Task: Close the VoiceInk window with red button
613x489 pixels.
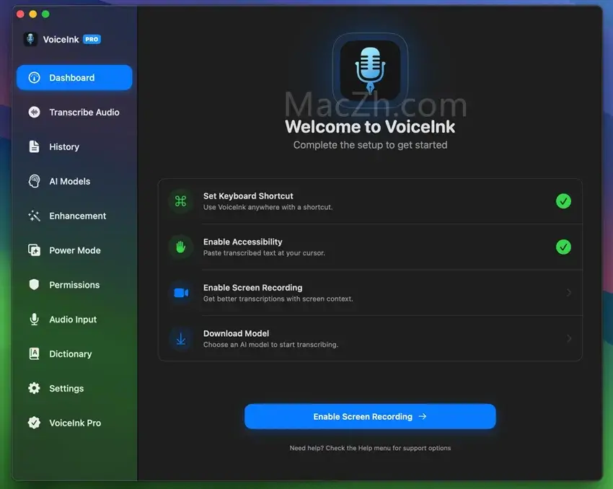Action: coord(21,14)
